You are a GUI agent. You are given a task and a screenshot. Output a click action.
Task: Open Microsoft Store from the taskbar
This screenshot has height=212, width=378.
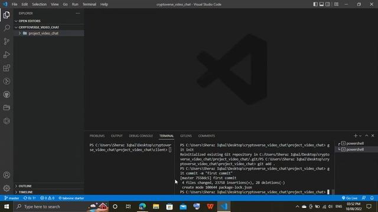(170, 207)
